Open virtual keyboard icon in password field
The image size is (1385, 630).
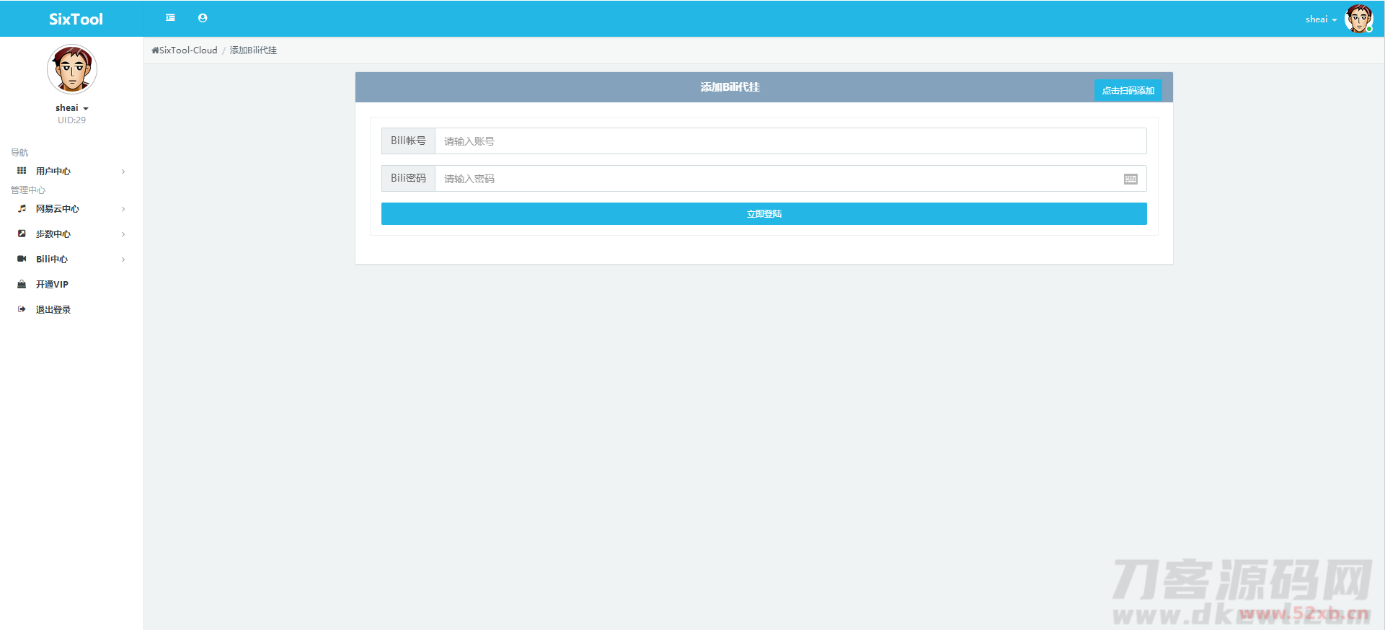click(x=1130, y=179)
